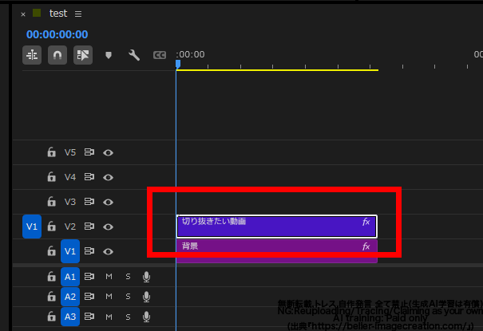
Task: Select the test sequence tab label
Action: (58, 14)
